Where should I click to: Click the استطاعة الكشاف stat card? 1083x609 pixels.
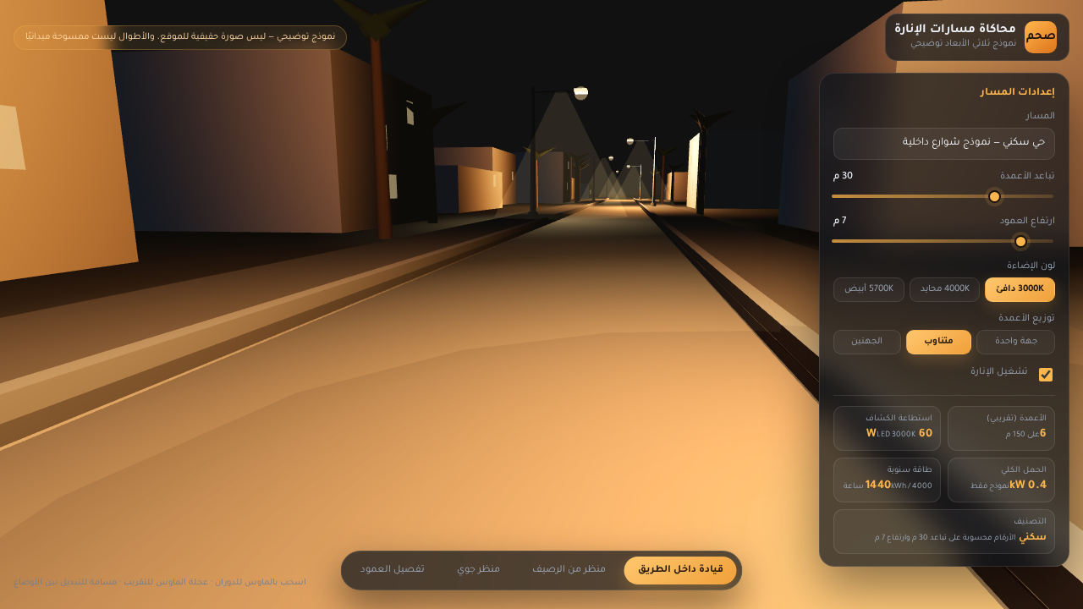(887, 428)
